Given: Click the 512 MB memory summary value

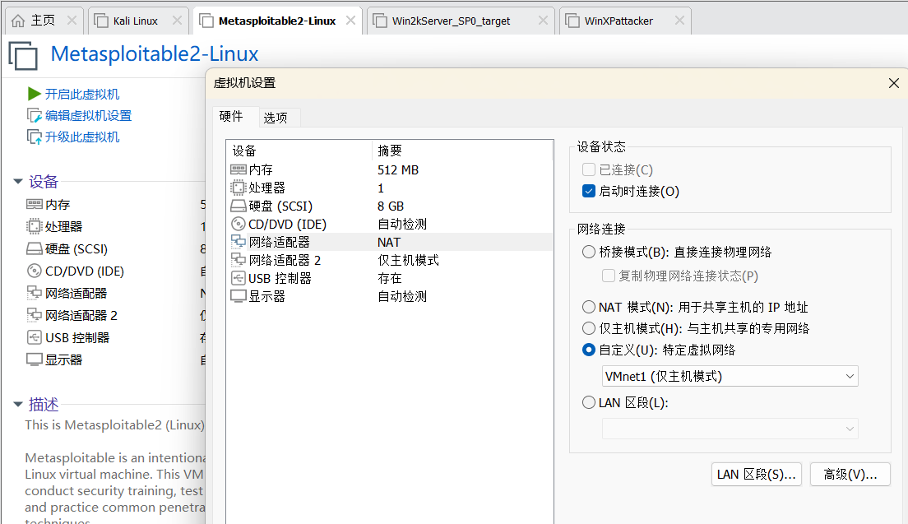Looking at the screenshot, I should click(398, 169).
